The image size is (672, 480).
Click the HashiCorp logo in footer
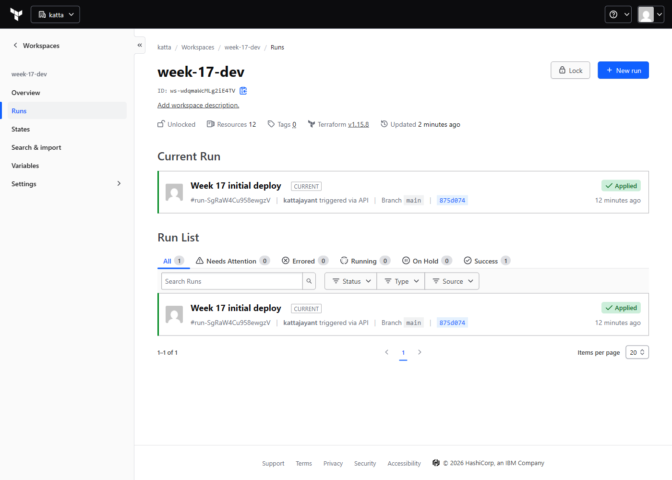436,463
